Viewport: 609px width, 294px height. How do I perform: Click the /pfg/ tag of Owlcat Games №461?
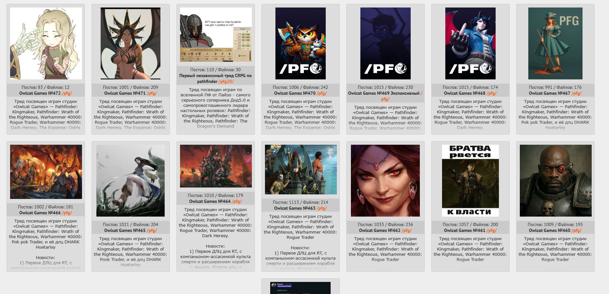tap(492, 230)
